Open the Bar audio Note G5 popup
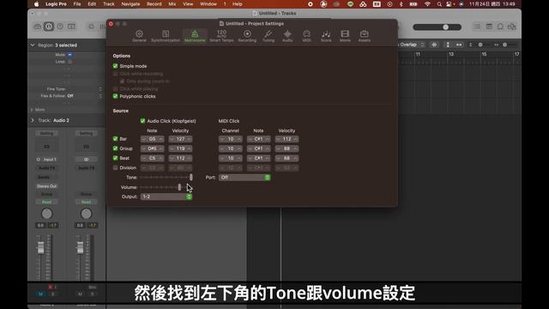Screen dimensions: 549x309 point(152,139)
